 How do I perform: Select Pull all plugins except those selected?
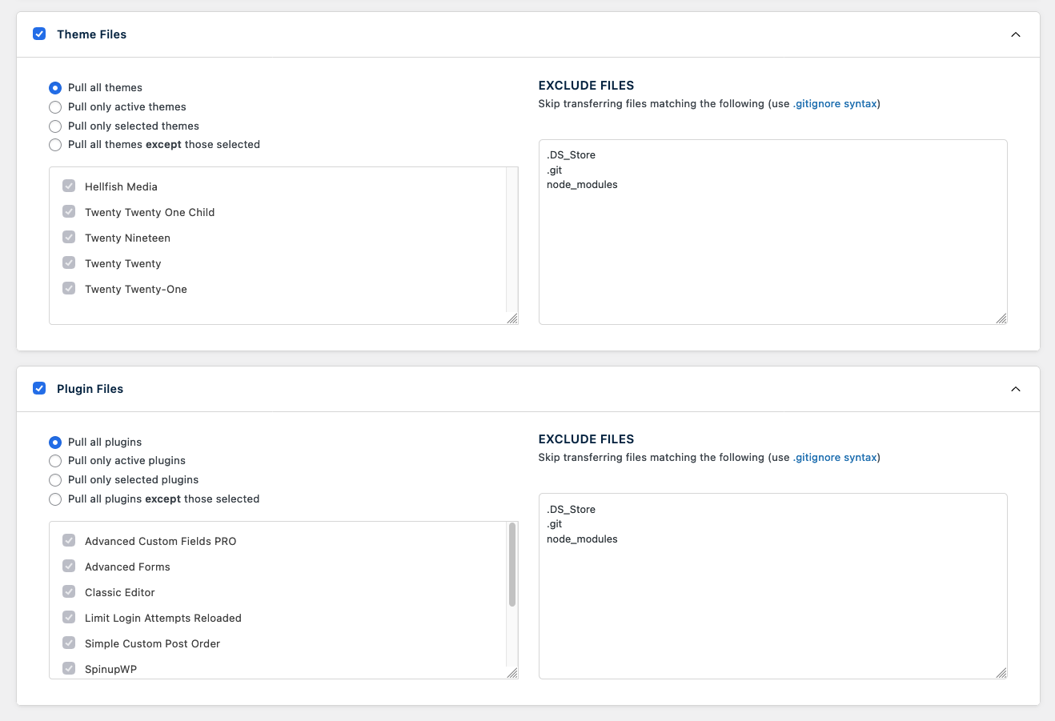click(x=55, y=499)
